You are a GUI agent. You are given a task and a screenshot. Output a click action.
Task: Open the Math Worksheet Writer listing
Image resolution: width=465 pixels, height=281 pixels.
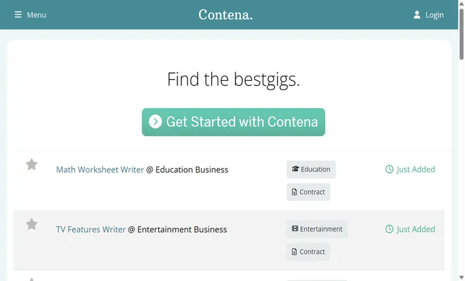[x=100, y=170]
